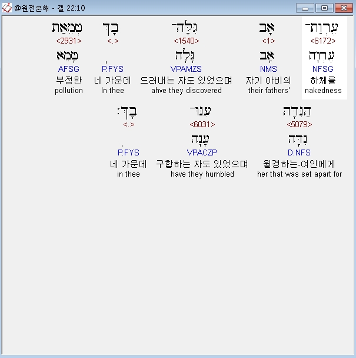Click the Hebrew root above VPAMZS
The image size is (356, 358).
coord(185,56)
